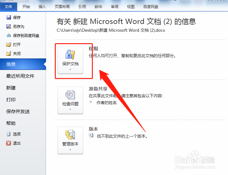Viewport: 228px width, 175px height.
Task: Select the highlighted 信息 sidebar item
Action: point(23,64)
